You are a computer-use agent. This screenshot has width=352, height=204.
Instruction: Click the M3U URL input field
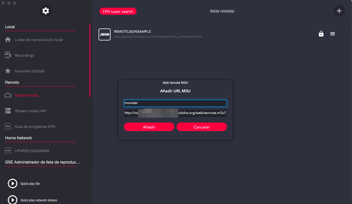point(175,113)
